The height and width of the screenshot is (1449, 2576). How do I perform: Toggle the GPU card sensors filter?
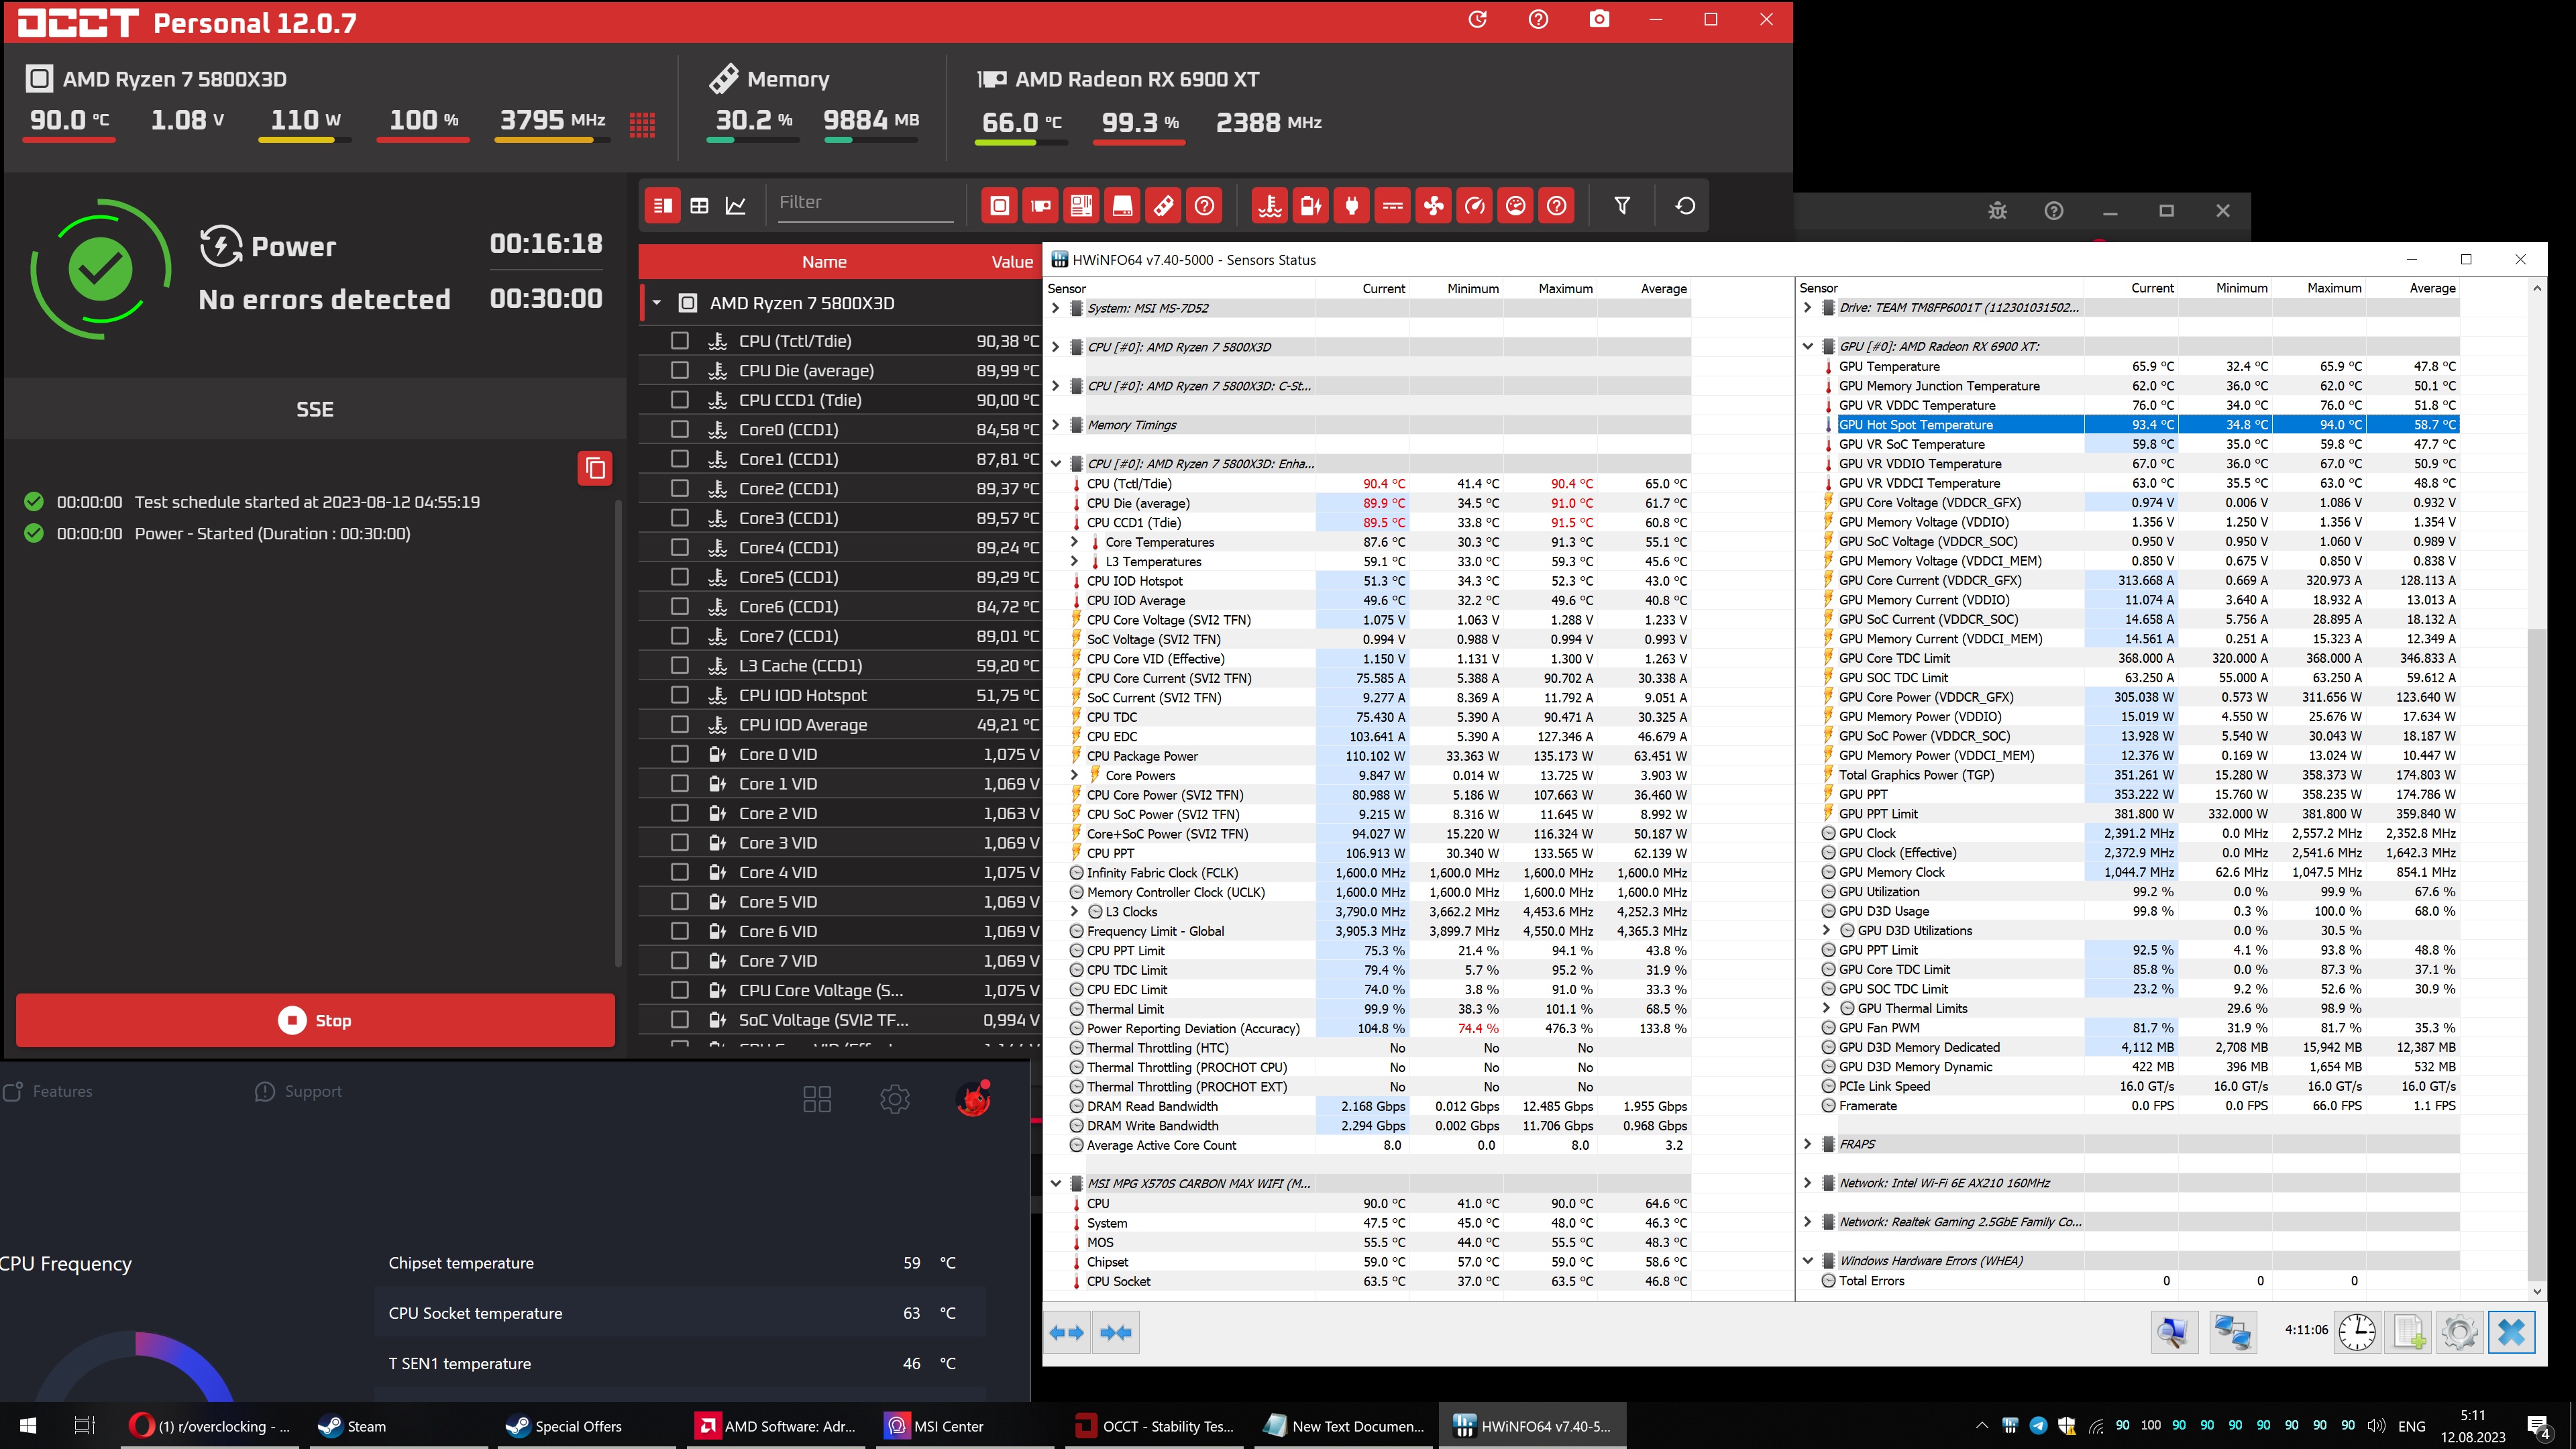[1041, 206]
